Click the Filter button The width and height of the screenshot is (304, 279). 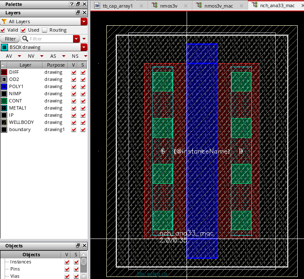(10, 39)
